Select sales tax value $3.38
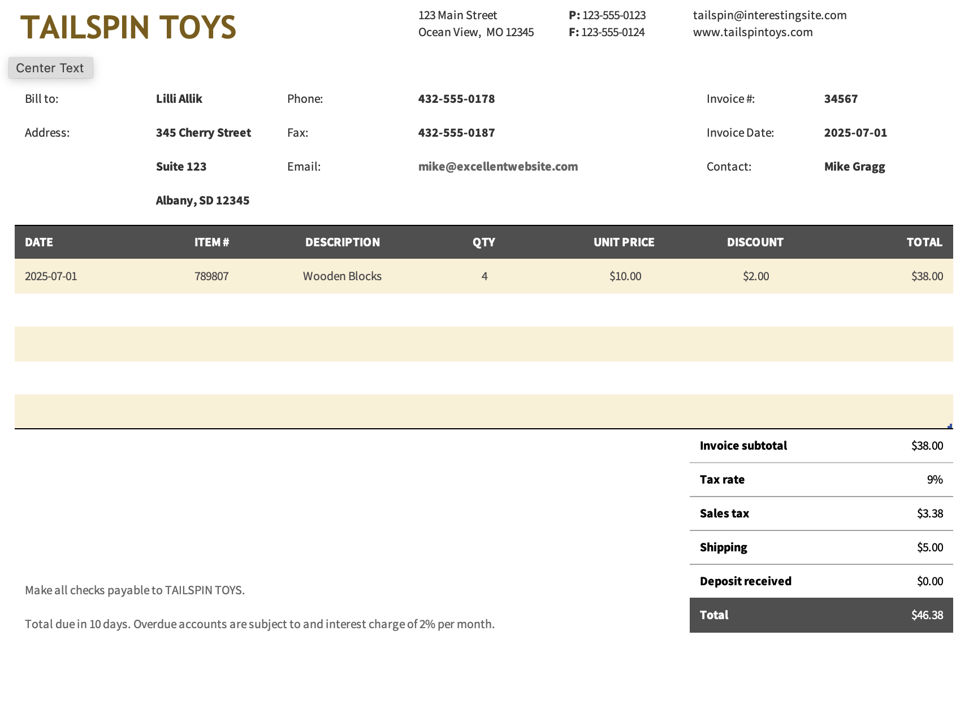969x705 pixels. (x=930, y=513)
